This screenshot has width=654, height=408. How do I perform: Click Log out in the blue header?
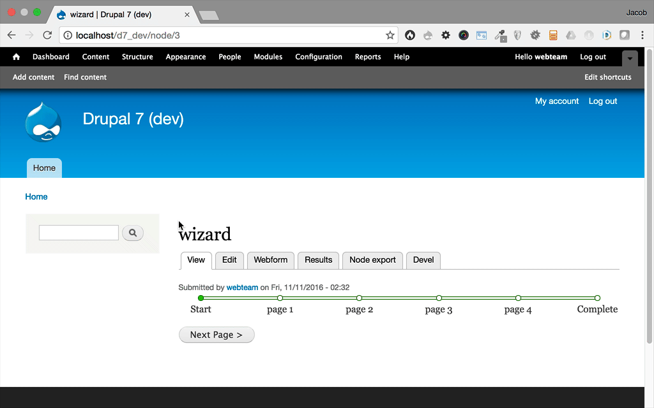[x=603, y=101]
